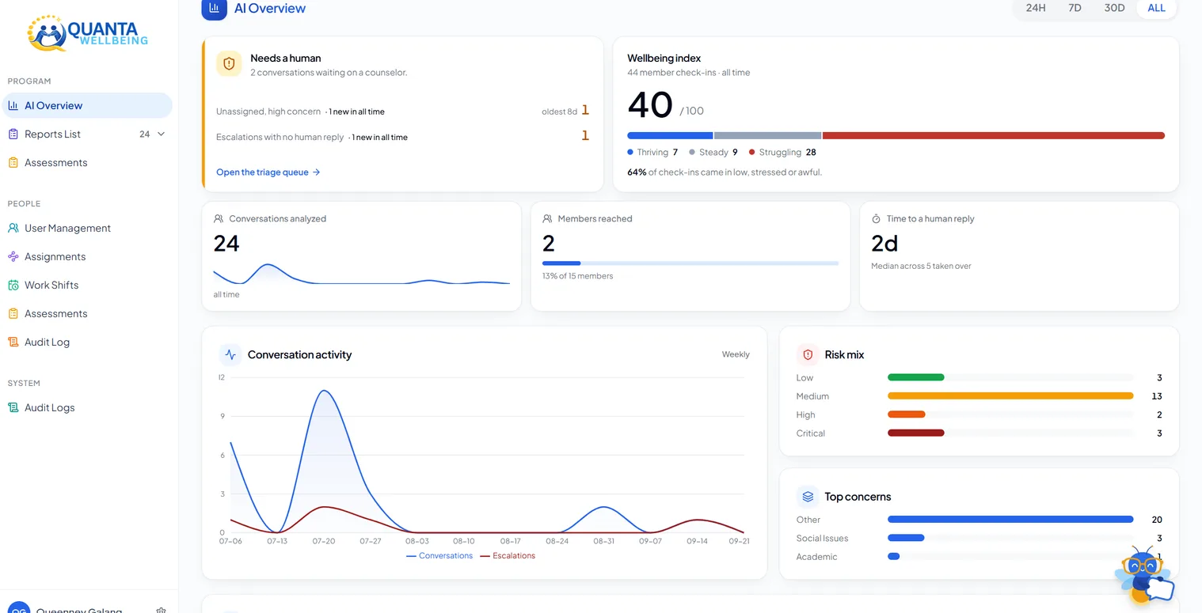Expand the Reports List chevron

pyautogui.click(x=162, y=134)
